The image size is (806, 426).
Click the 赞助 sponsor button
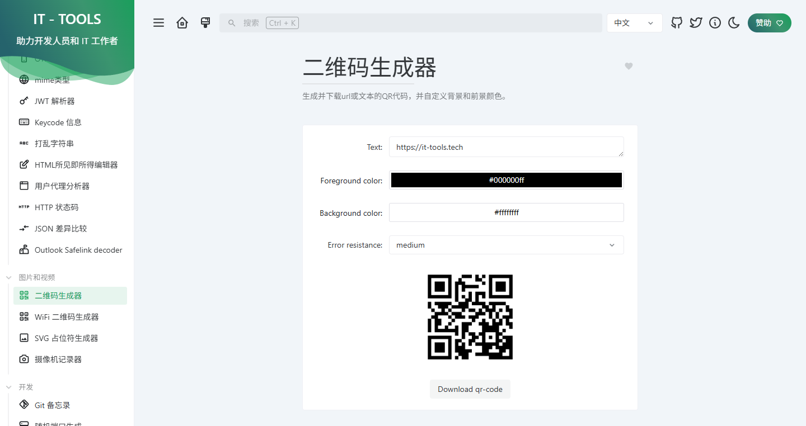click(769, 23)
